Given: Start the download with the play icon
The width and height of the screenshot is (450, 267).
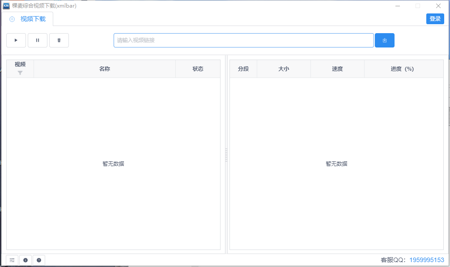Looking at the screenshot, I should pos(16,40).
